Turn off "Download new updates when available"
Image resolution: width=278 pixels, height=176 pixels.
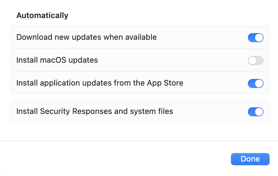pos(255,37)
